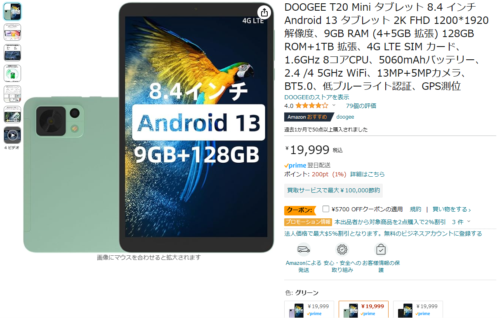502x318 pixels.
Task: Expand the 3 件 promotions dropdown
Action: (x=461, y=222)
